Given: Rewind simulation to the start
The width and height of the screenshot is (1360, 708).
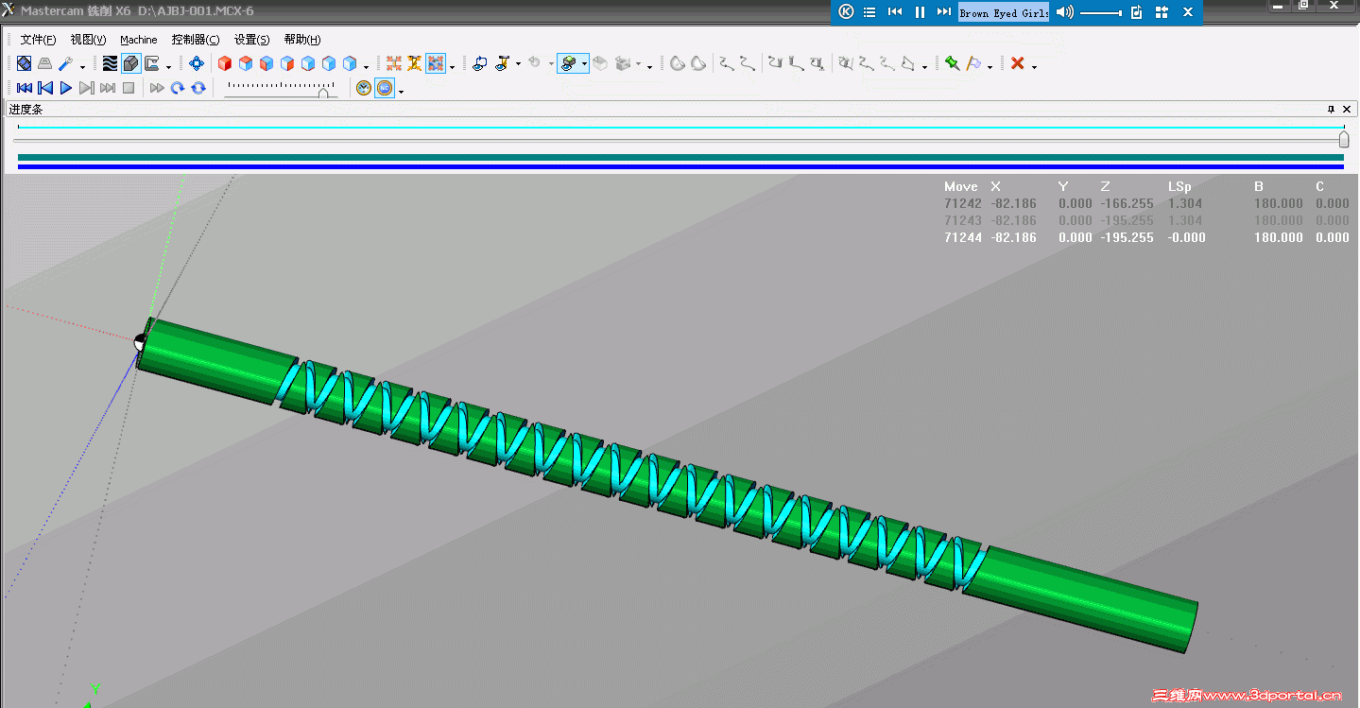Looking at the screenshot, I should [x=25, y=88].
